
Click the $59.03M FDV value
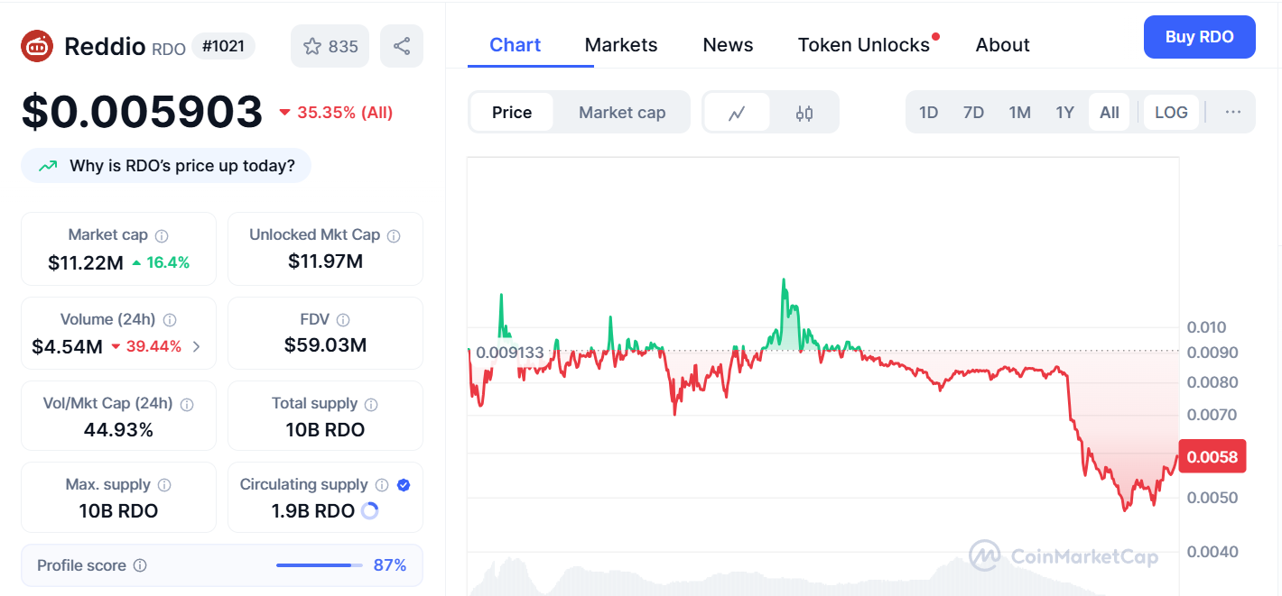tap(325, 344)
